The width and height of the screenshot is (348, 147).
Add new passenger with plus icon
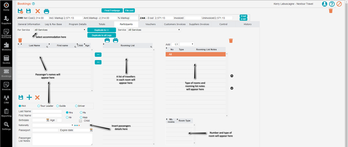[29, 97]
